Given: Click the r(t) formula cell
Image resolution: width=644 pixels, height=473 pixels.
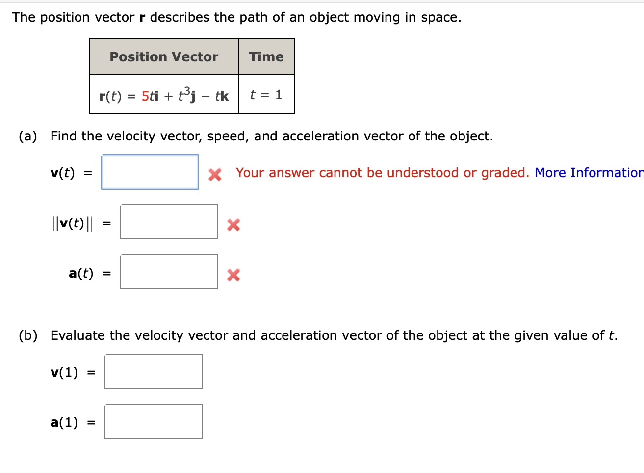Looking at the screenshot, I should pos(163,95).
